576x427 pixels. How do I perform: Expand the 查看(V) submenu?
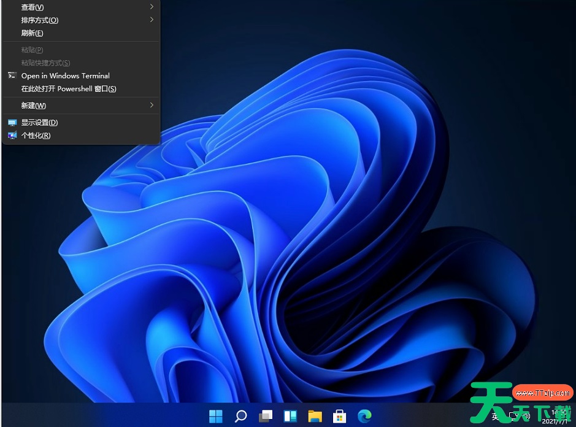pyautogui.click(x=81, y=7)
